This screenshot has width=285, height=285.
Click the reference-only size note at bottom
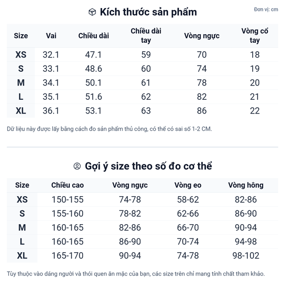pyautogui.click(x=136, y=274)
